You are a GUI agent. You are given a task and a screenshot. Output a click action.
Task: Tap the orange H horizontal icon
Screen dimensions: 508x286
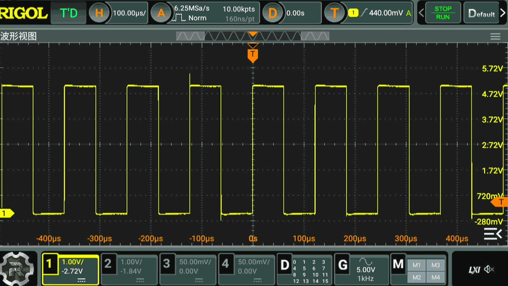pyautogui.click(x=99, y=13)
